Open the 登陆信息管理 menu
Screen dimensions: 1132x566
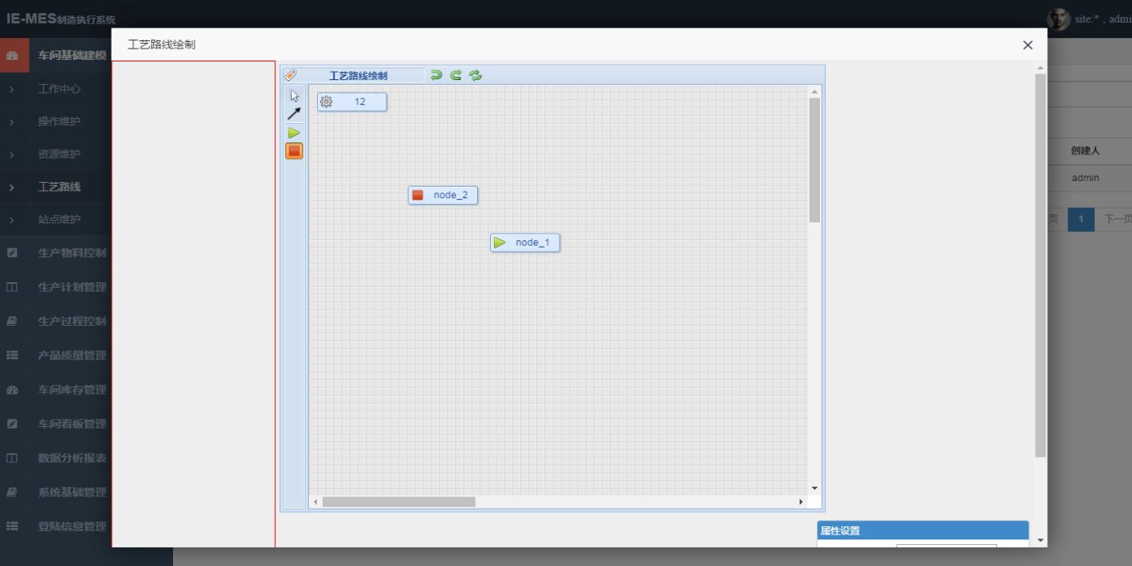click(x=72, y=526)
